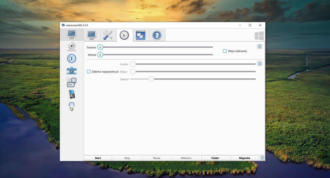Enable the Włącz odliczanie checkbox

(x=225, y=51)
